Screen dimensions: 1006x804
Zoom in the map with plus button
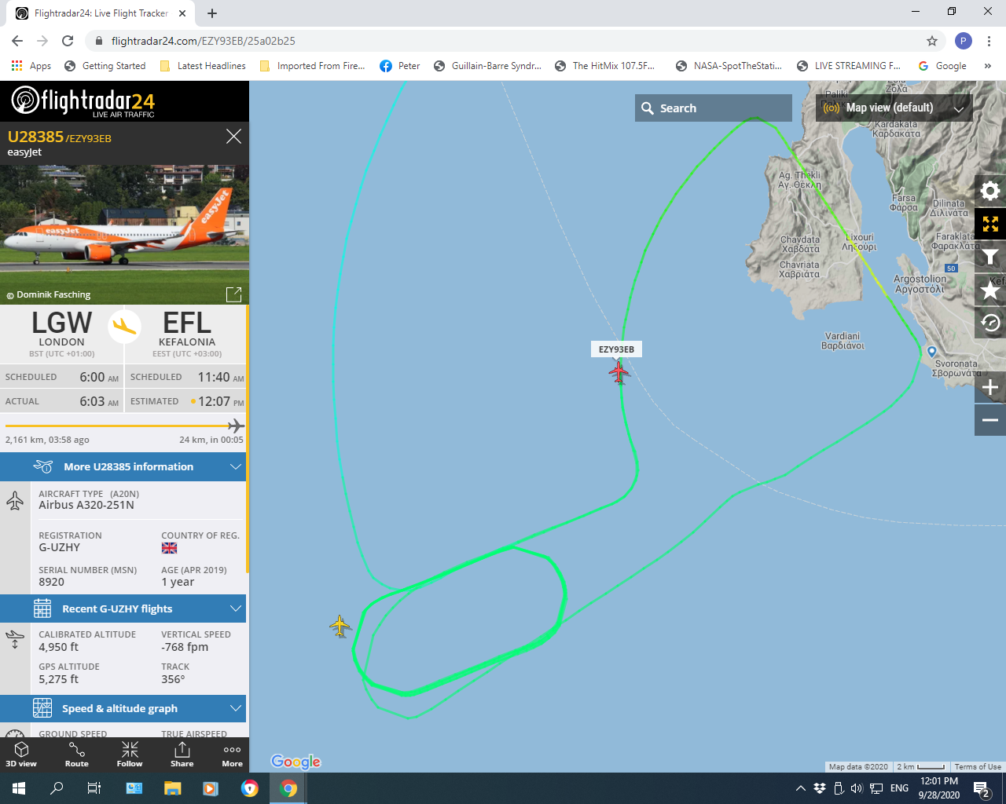click(990, 387)
